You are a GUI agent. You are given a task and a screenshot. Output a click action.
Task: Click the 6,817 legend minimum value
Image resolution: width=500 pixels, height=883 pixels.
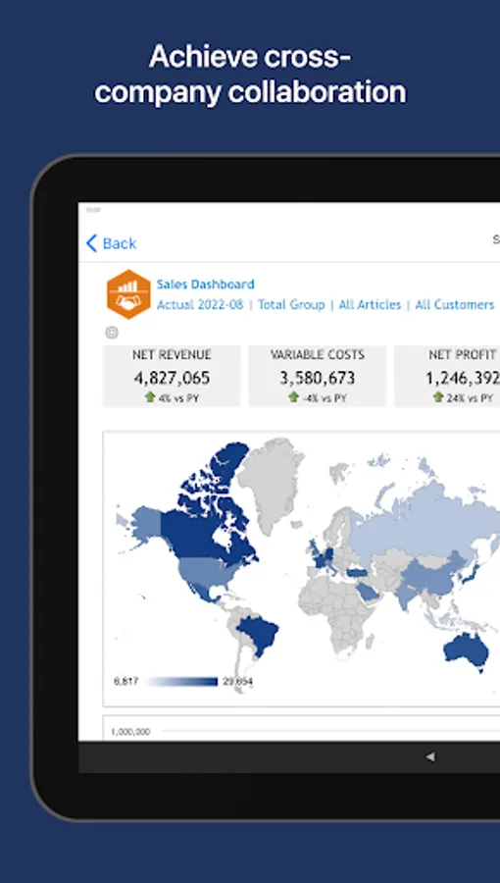[x=126, y=682]
